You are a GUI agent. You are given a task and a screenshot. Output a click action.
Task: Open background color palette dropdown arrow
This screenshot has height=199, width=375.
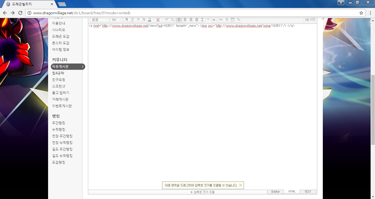(x=162, y=19)
